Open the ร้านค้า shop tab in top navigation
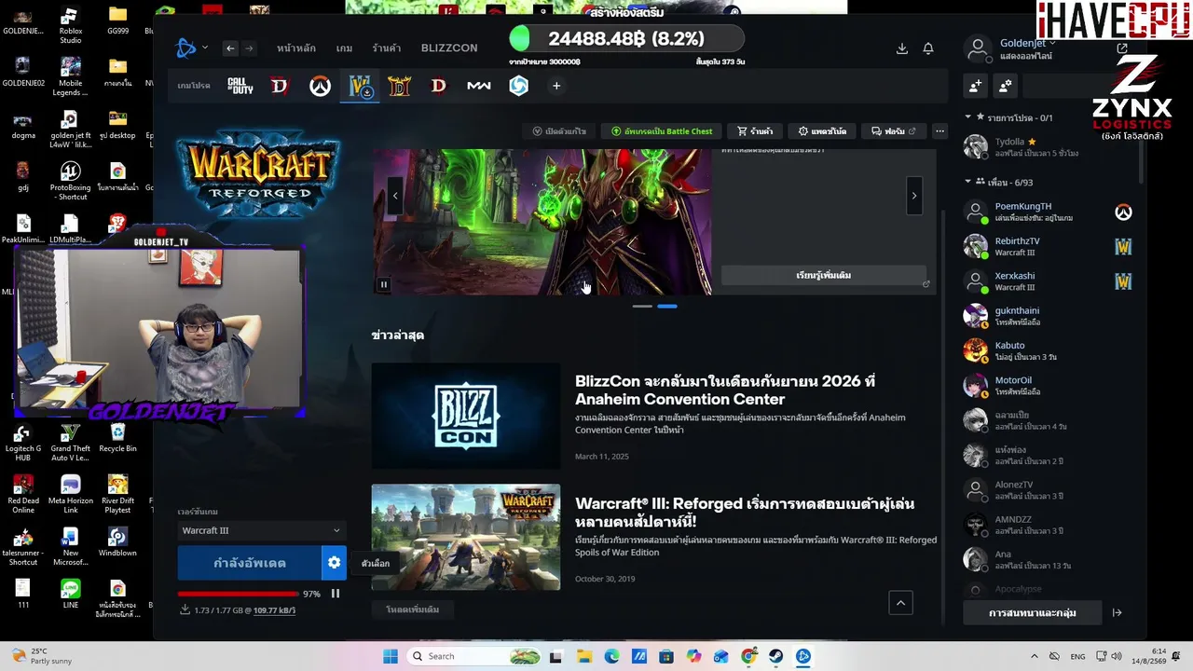This screenshot has height=671, width=1193. [387, 48]
